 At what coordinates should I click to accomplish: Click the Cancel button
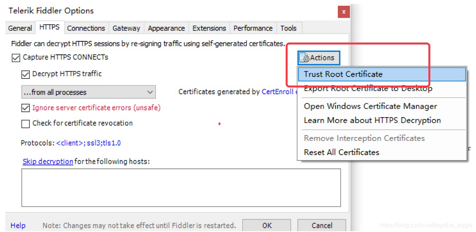[x=322, y=225]
